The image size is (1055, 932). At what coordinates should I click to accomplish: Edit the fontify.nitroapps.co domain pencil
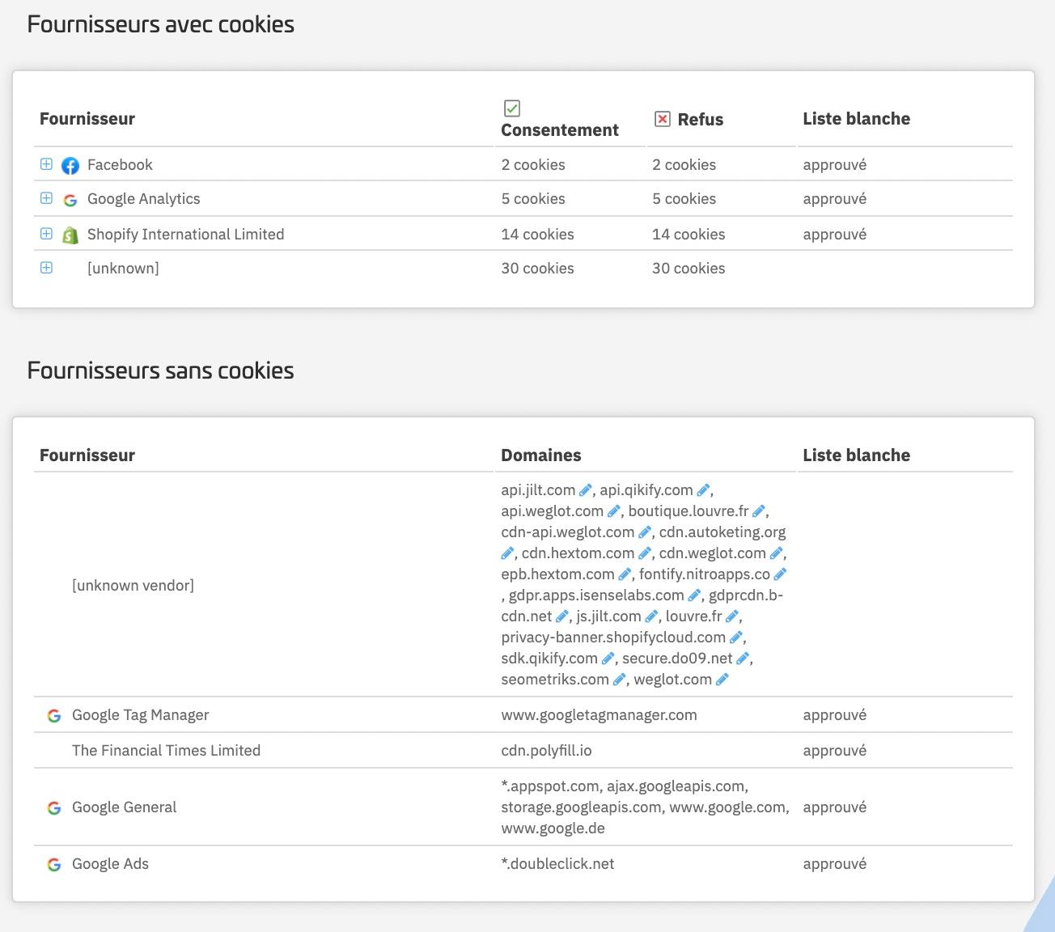pos(780,574)
